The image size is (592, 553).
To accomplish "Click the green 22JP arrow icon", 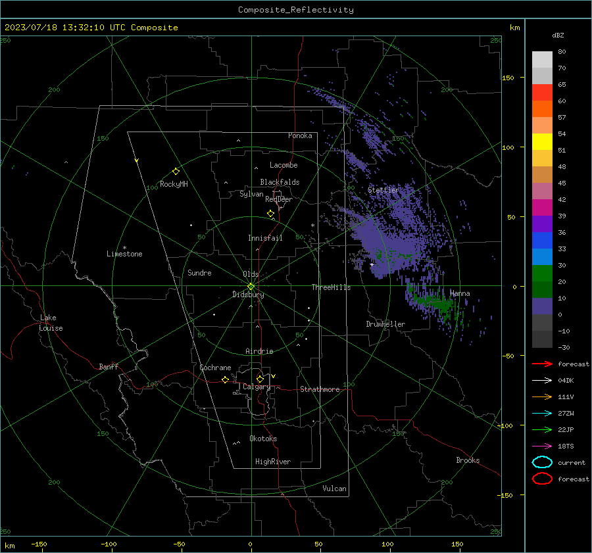I will point(542,429).
